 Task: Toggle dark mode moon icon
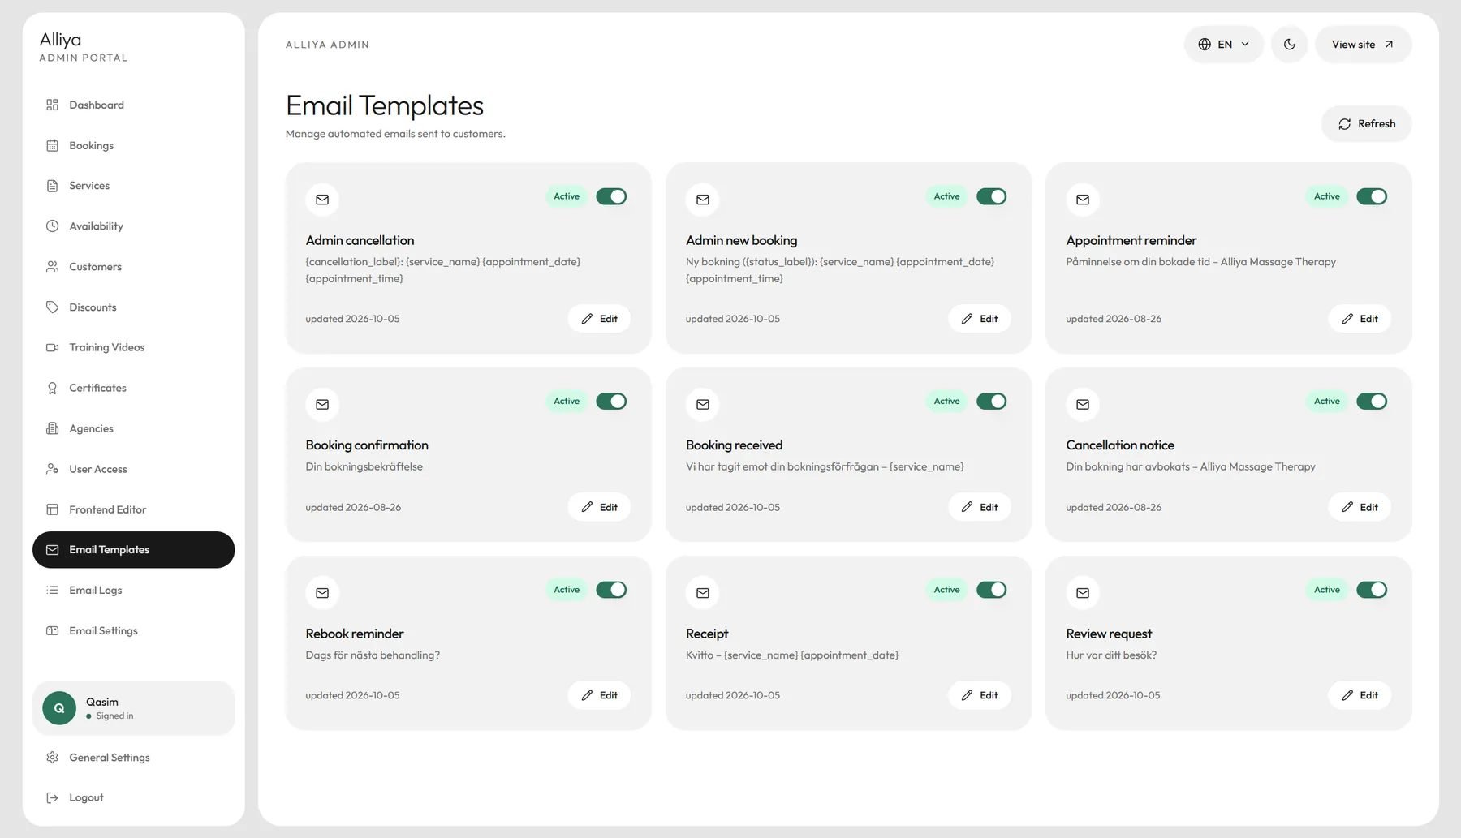tap(1289, 45)
